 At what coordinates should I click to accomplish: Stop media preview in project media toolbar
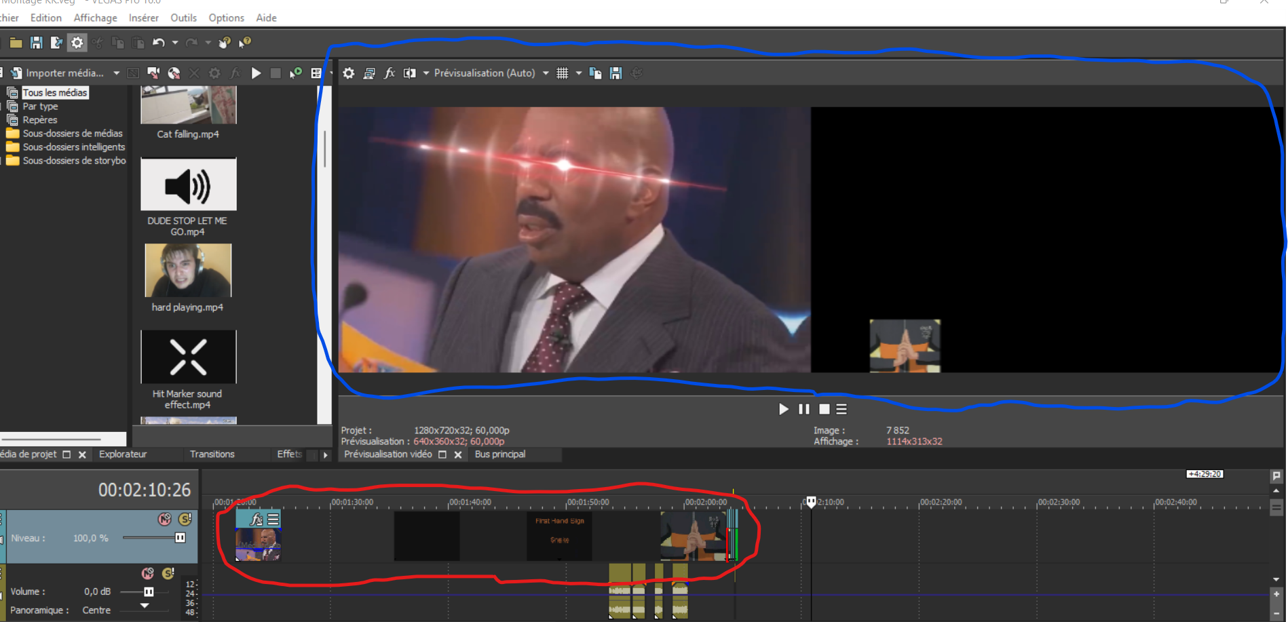click(276, 73)
